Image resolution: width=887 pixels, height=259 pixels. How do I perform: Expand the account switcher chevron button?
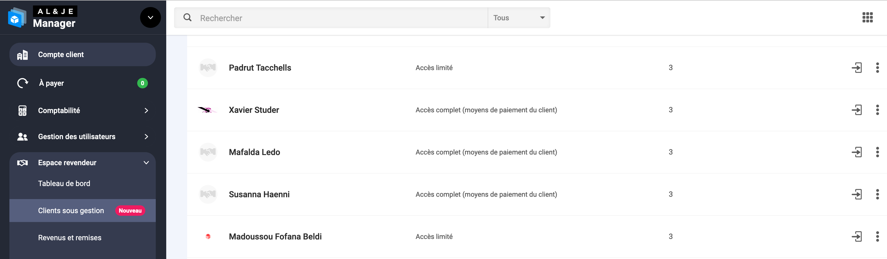pyautogui.click(x=150, y=17)
